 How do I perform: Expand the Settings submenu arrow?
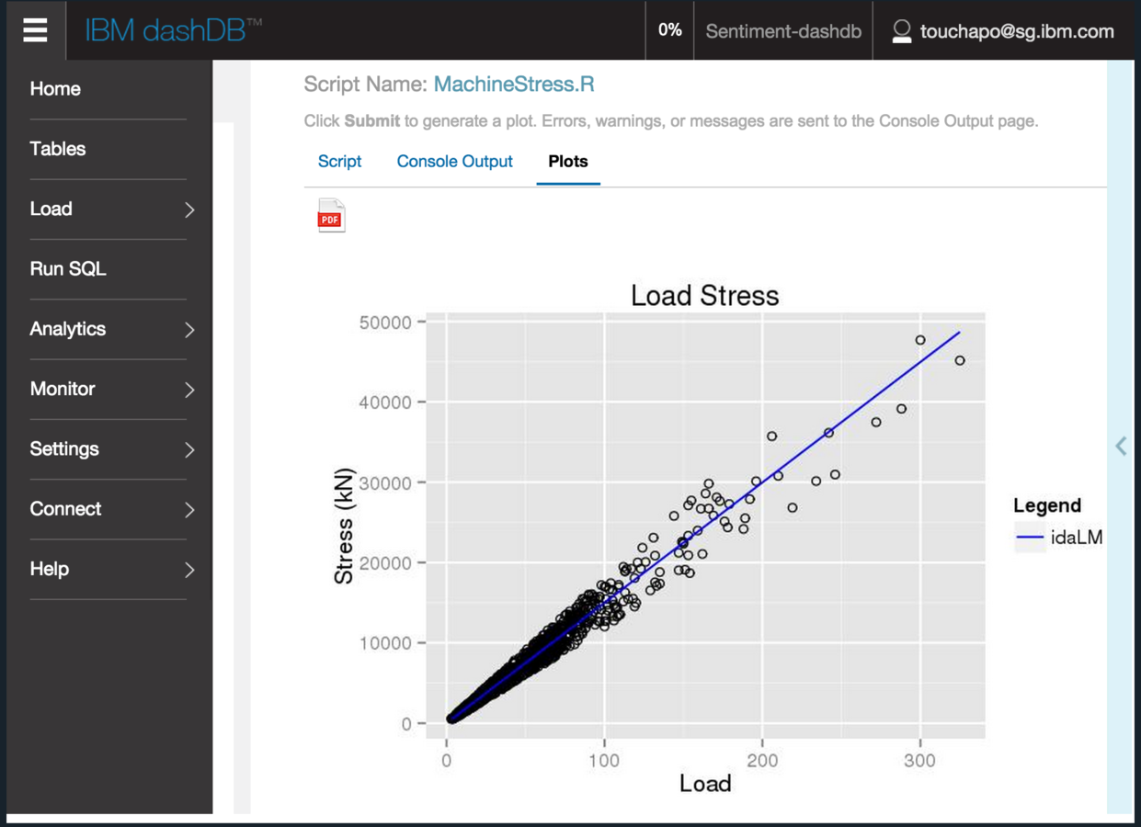point(189,449)
